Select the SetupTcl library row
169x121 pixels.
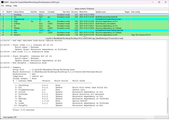pos(17,35)
